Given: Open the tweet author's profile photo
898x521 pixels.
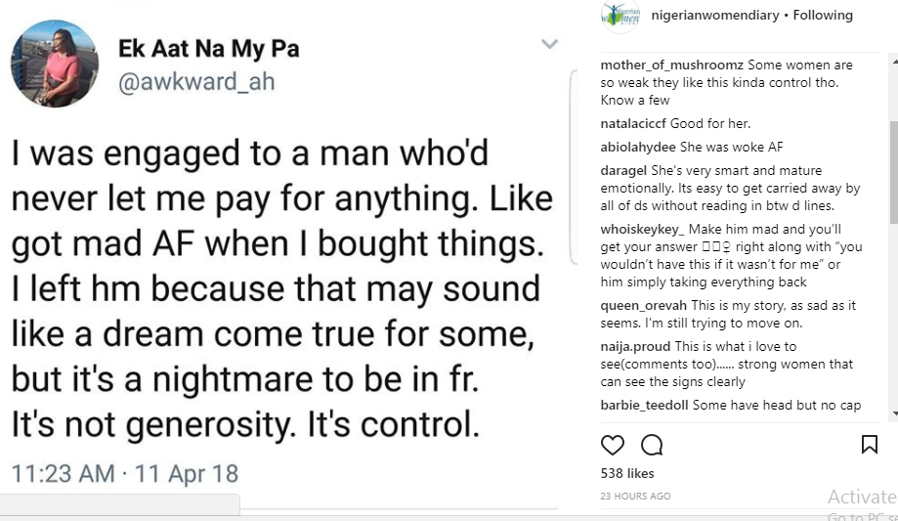Looking at the screenshot, I should (55, 64).
